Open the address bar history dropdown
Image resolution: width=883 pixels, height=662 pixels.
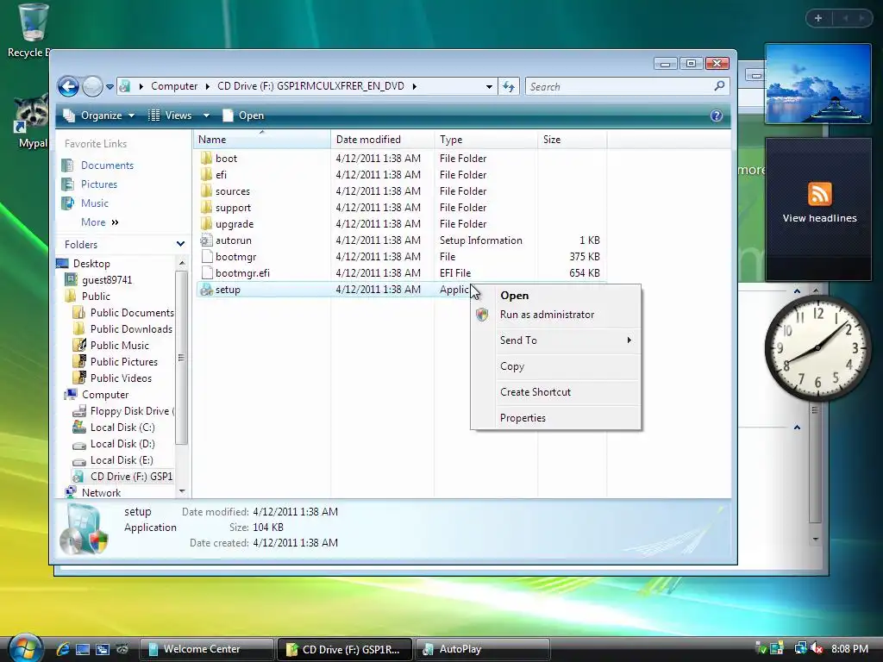tap(489, 87)
